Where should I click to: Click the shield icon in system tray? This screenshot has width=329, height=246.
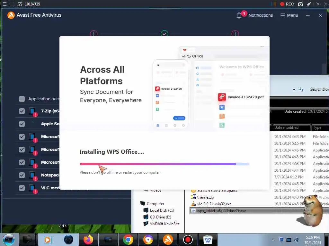click(x=281, y=240)
